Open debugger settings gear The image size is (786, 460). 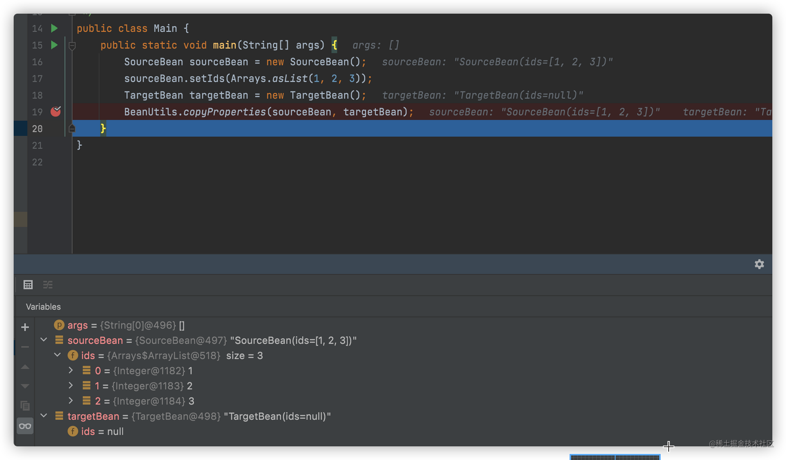click(759, 264)
